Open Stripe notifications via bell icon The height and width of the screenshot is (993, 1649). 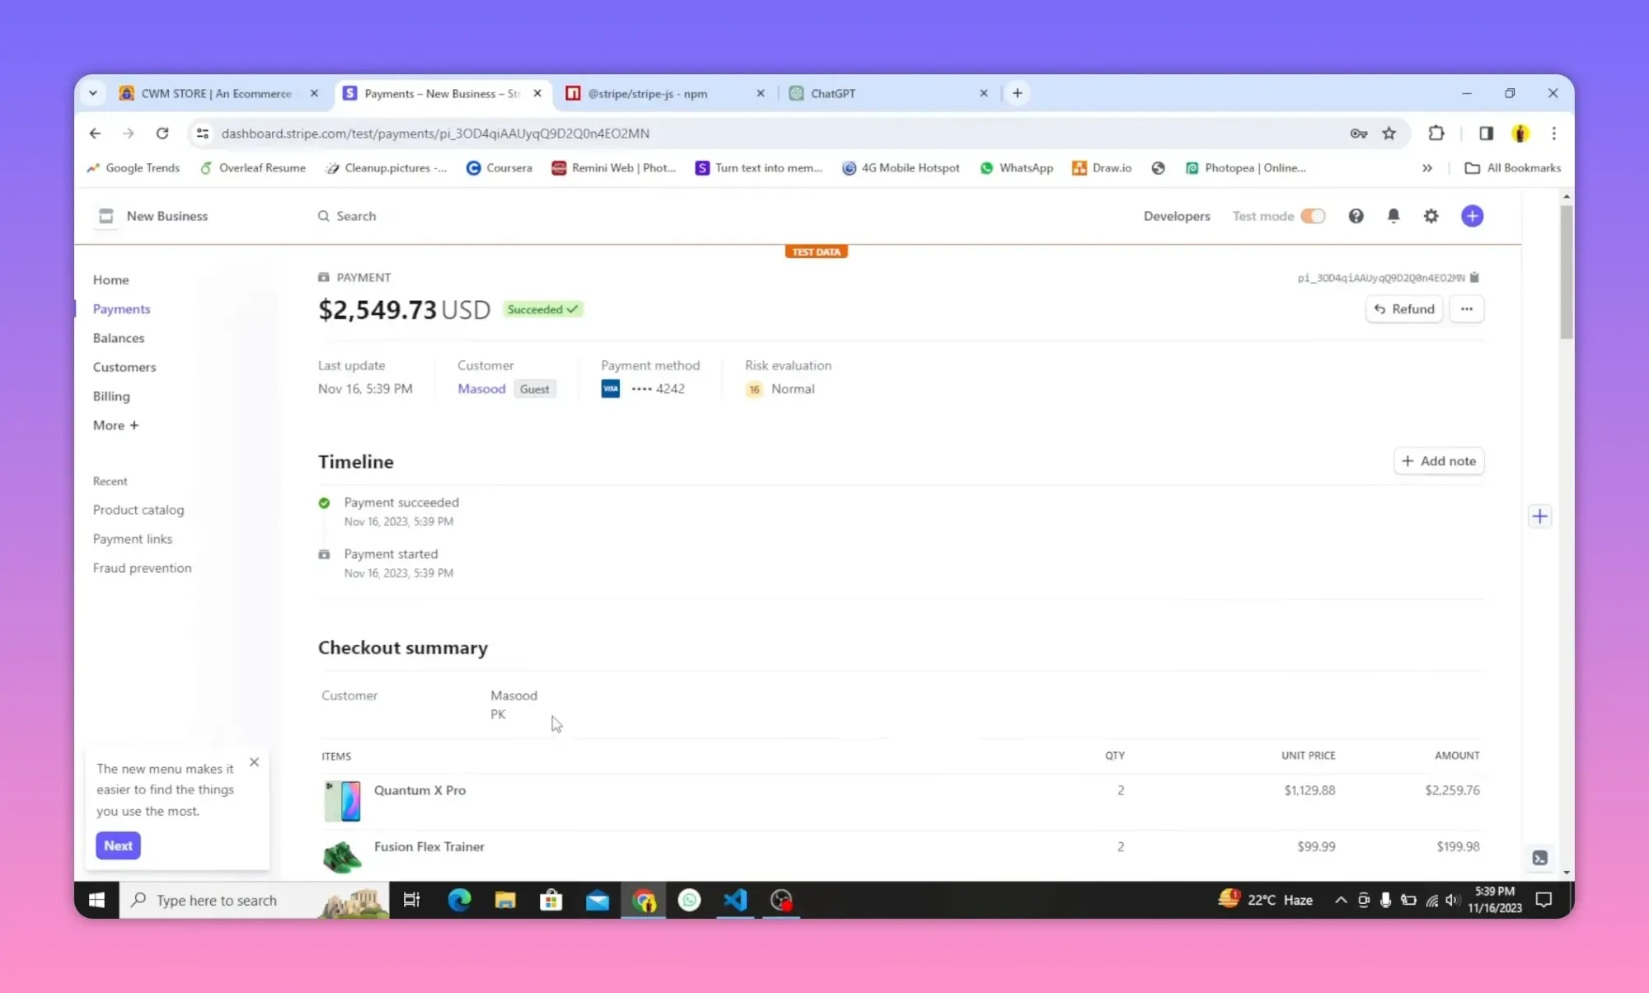tap(1393, 216)
